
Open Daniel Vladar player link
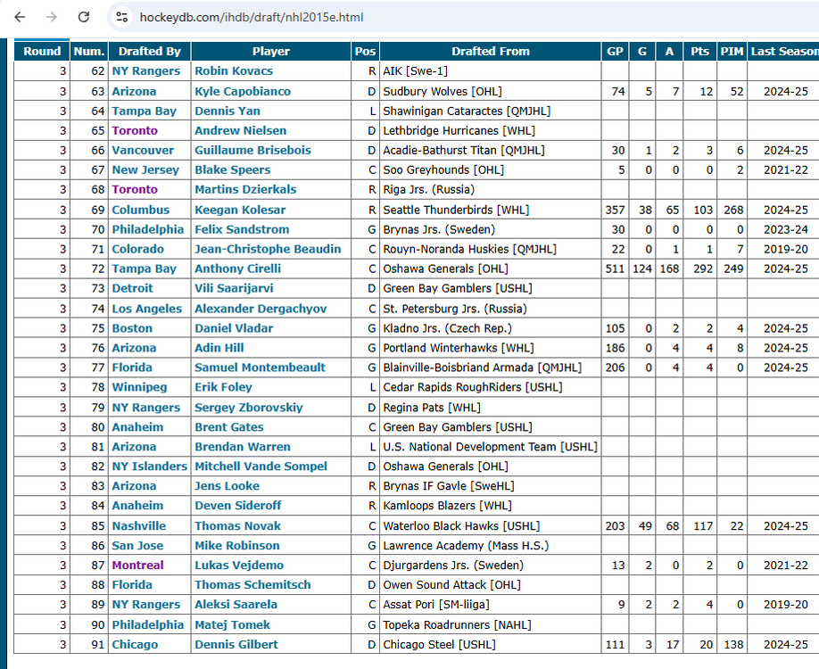[234, 328]
